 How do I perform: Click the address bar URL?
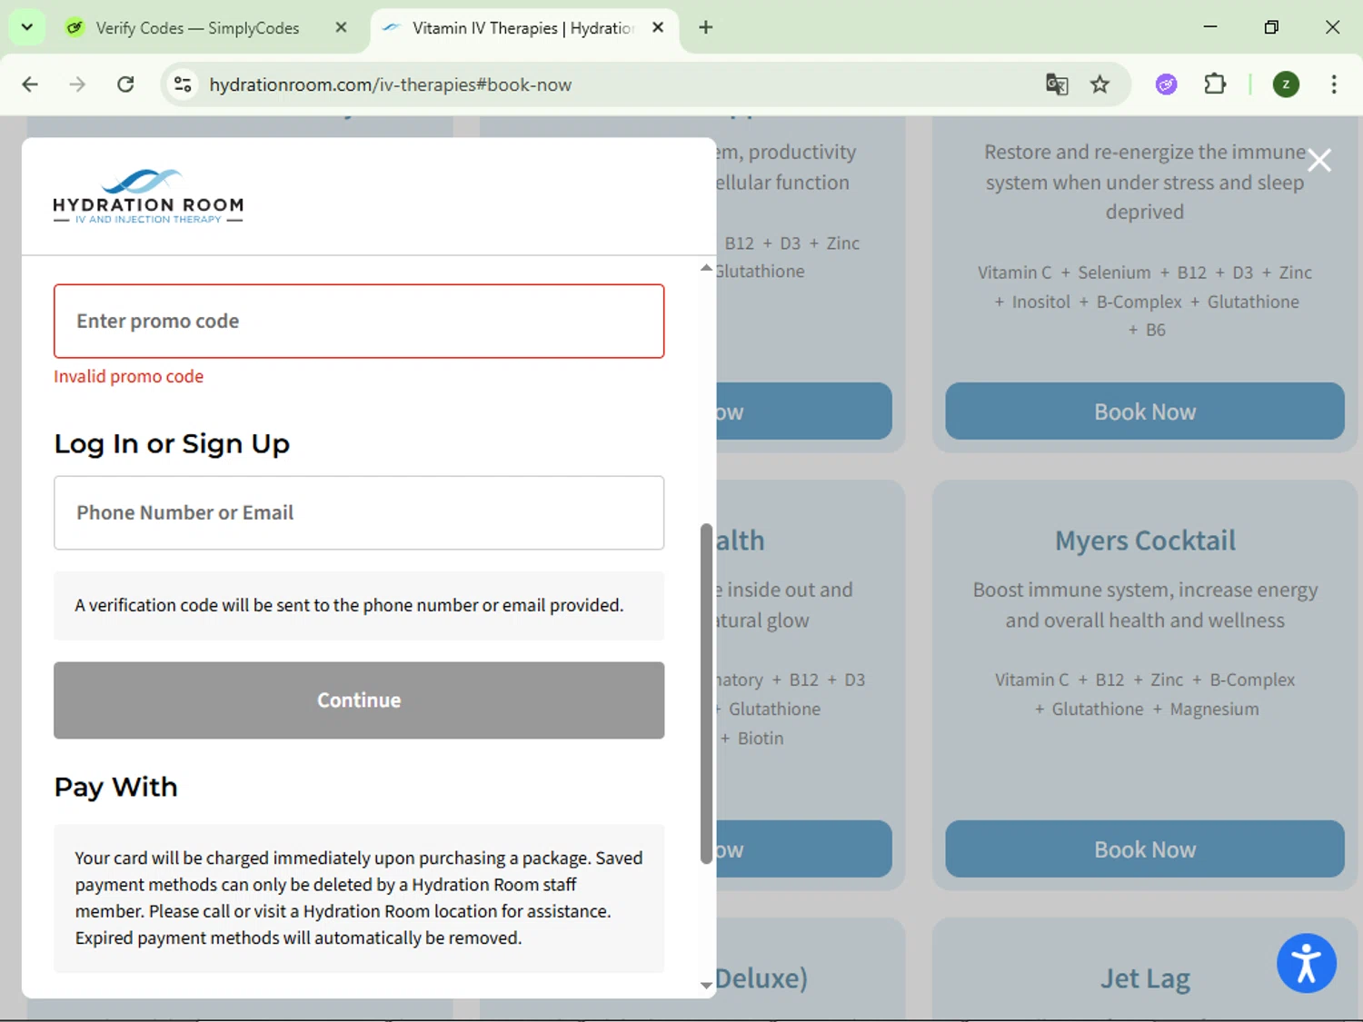[391, 84]
